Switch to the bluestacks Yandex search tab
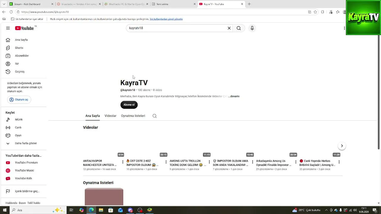This screenshot has width=381, height=214. coord(79,4)
